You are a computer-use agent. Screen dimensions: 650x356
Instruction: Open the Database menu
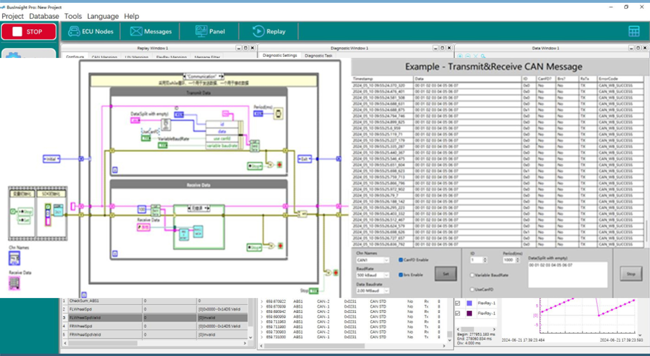coord(44,16)
